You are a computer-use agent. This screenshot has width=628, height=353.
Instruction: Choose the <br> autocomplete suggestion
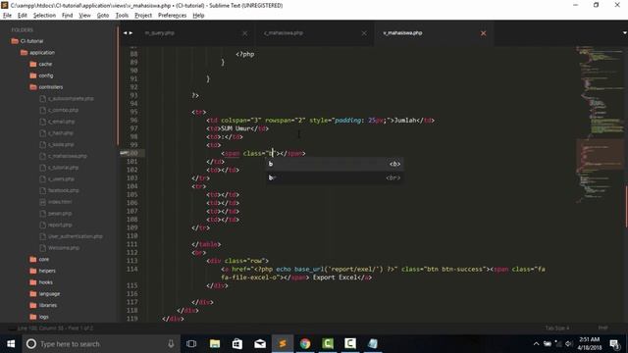(335, 177)
